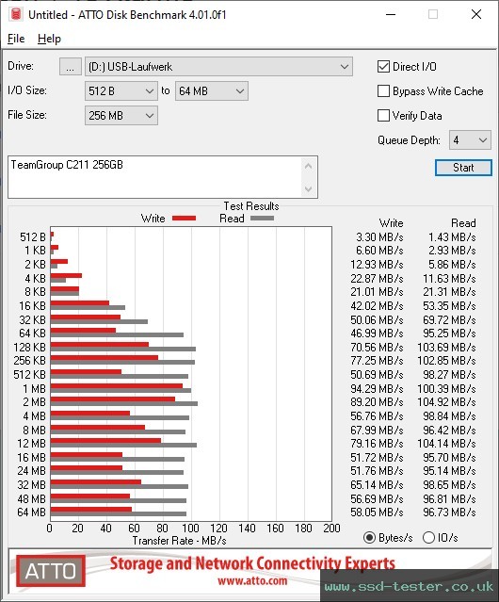This screenshot has height=602, width=499.
Task: Enable the Verify Data checkbox
Action: pos(383,115)
